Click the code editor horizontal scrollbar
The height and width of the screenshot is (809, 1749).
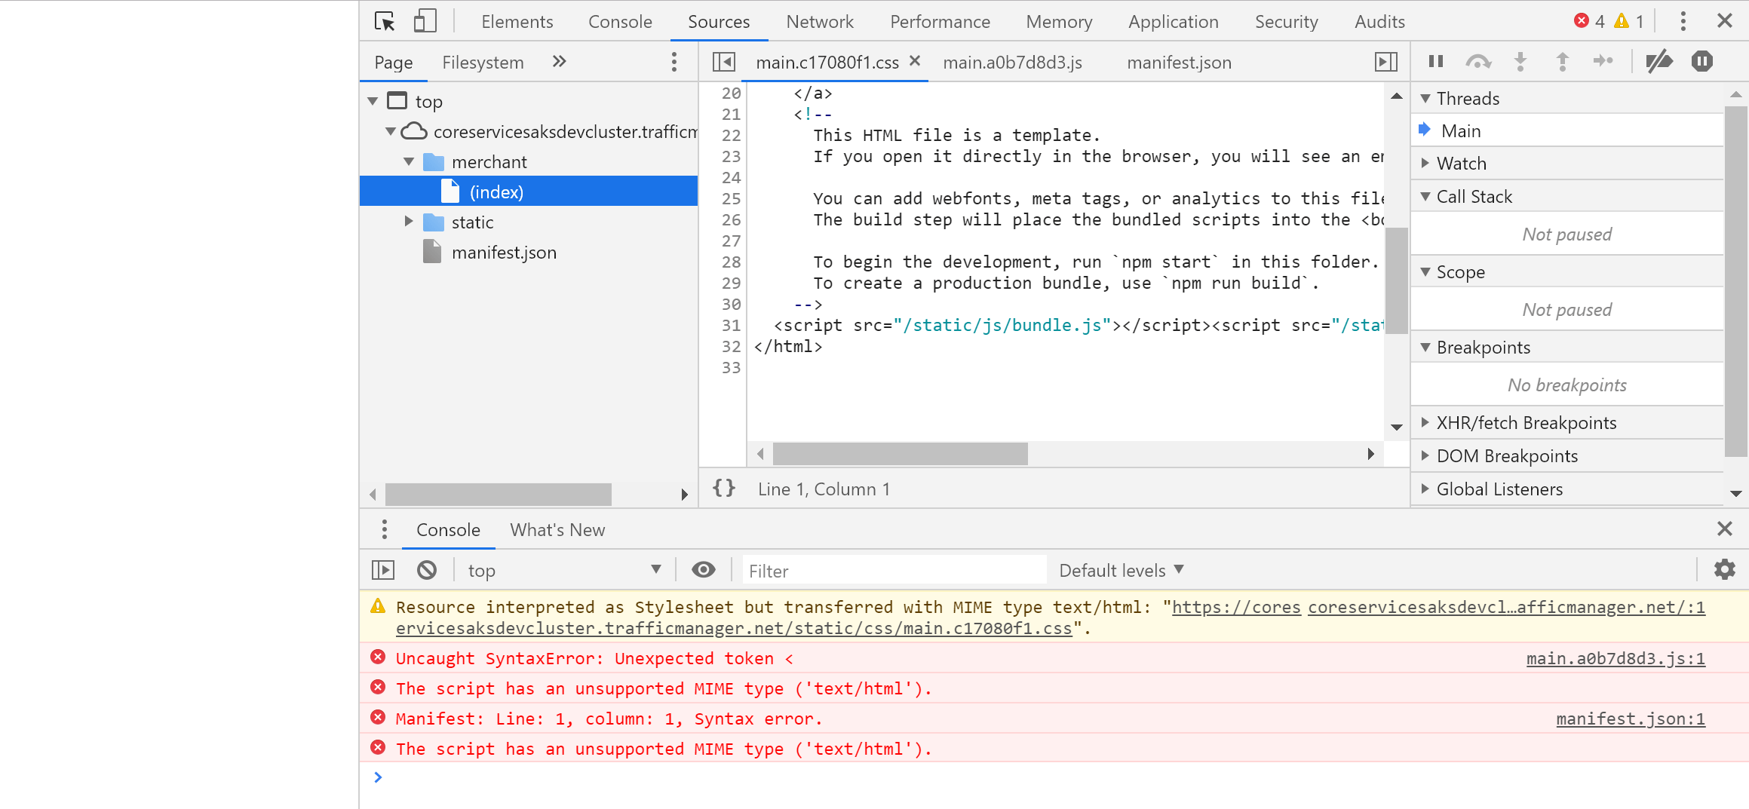coord(900,454)
